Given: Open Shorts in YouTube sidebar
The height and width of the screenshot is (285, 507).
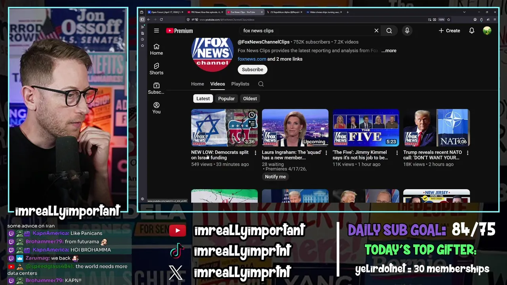Looking at the screenshot, I should click(156, 69).
